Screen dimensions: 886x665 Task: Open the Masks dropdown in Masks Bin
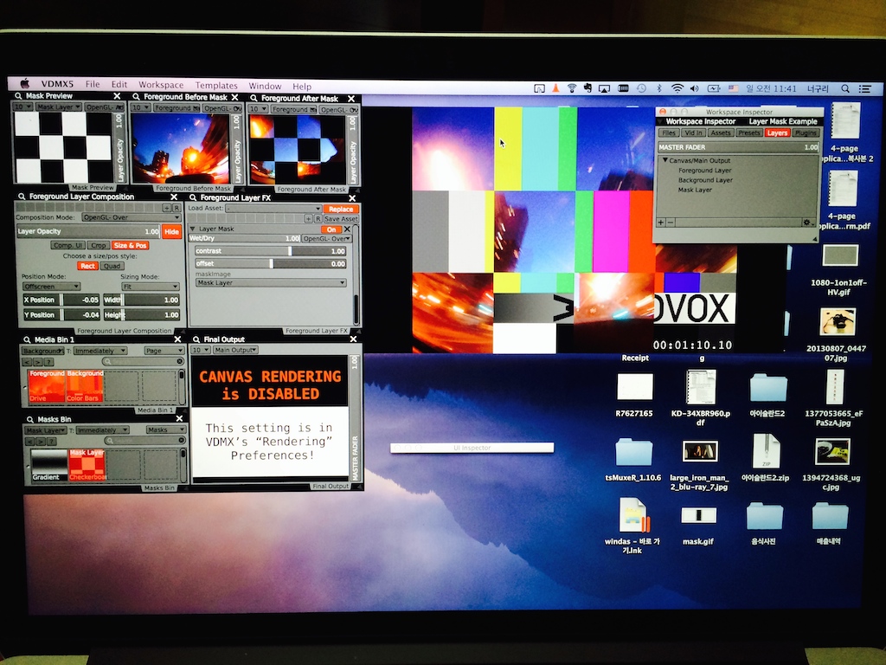coord(165,429)
